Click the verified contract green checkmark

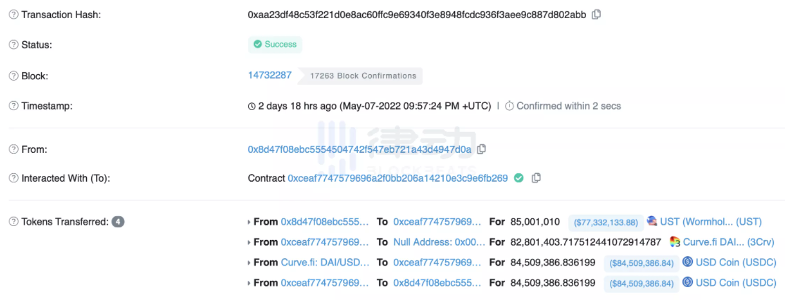[x=519, y=178]
